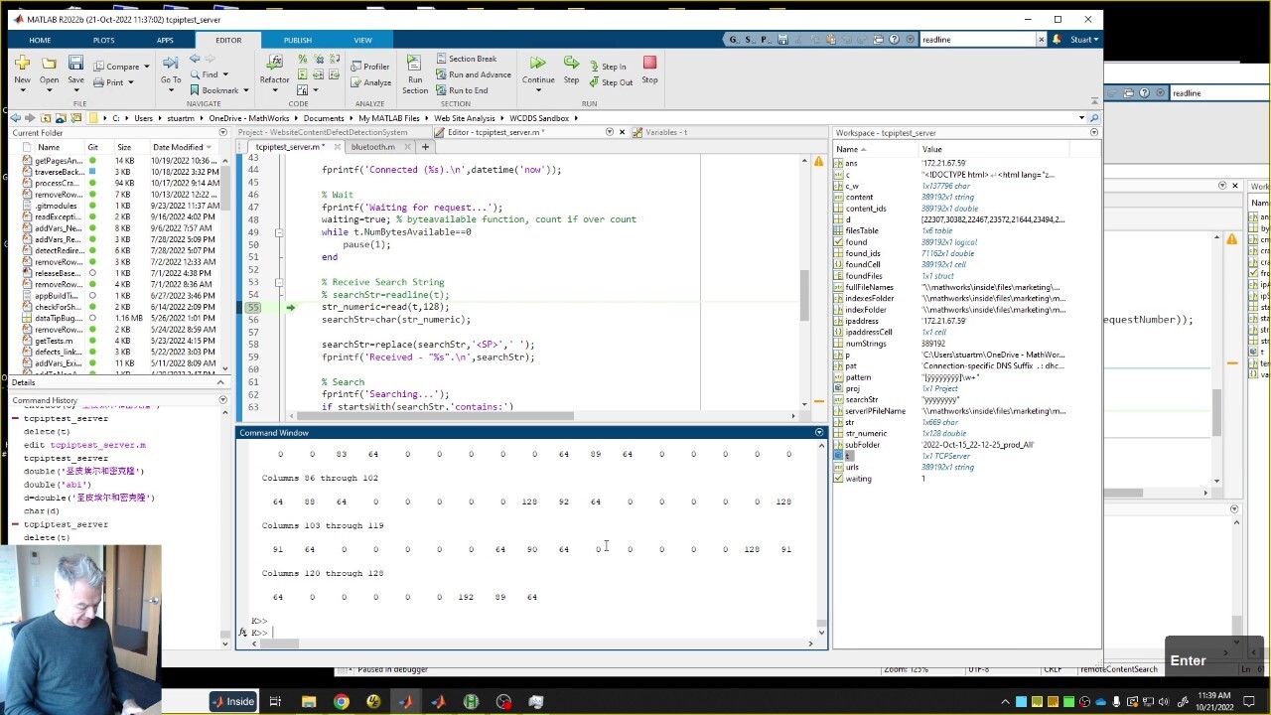The height and width of the screenshot is (715, 1271).
Task: Select the bluetooth.m editor tab
Action: (372, 147)
